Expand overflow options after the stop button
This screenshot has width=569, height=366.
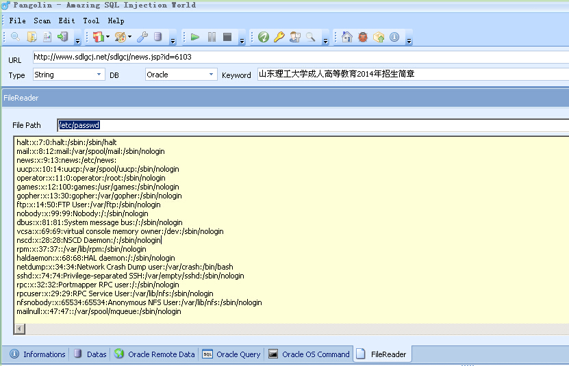click(x=242, y=41)
